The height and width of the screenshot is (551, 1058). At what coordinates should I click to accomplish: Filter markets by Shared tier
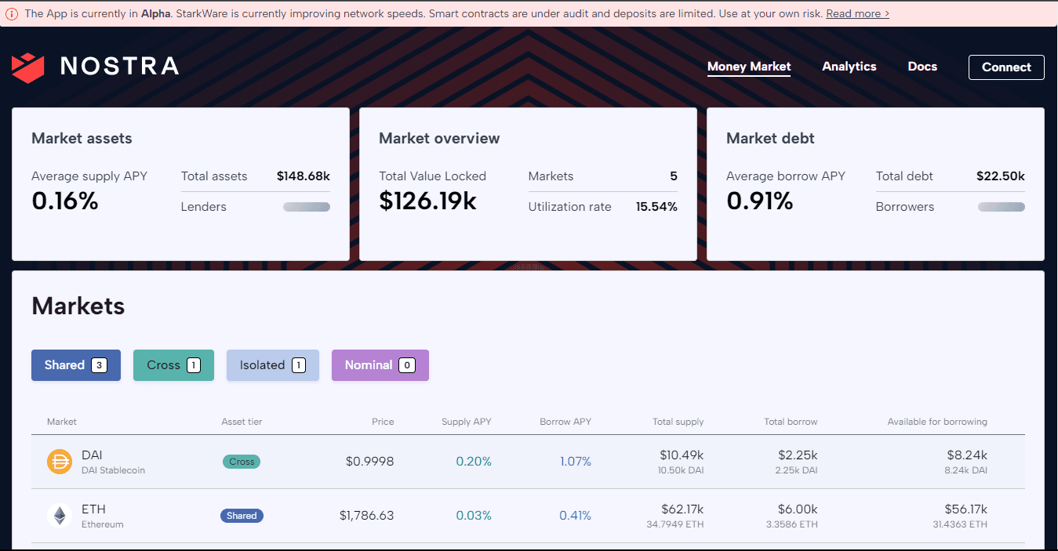[76, 365]
